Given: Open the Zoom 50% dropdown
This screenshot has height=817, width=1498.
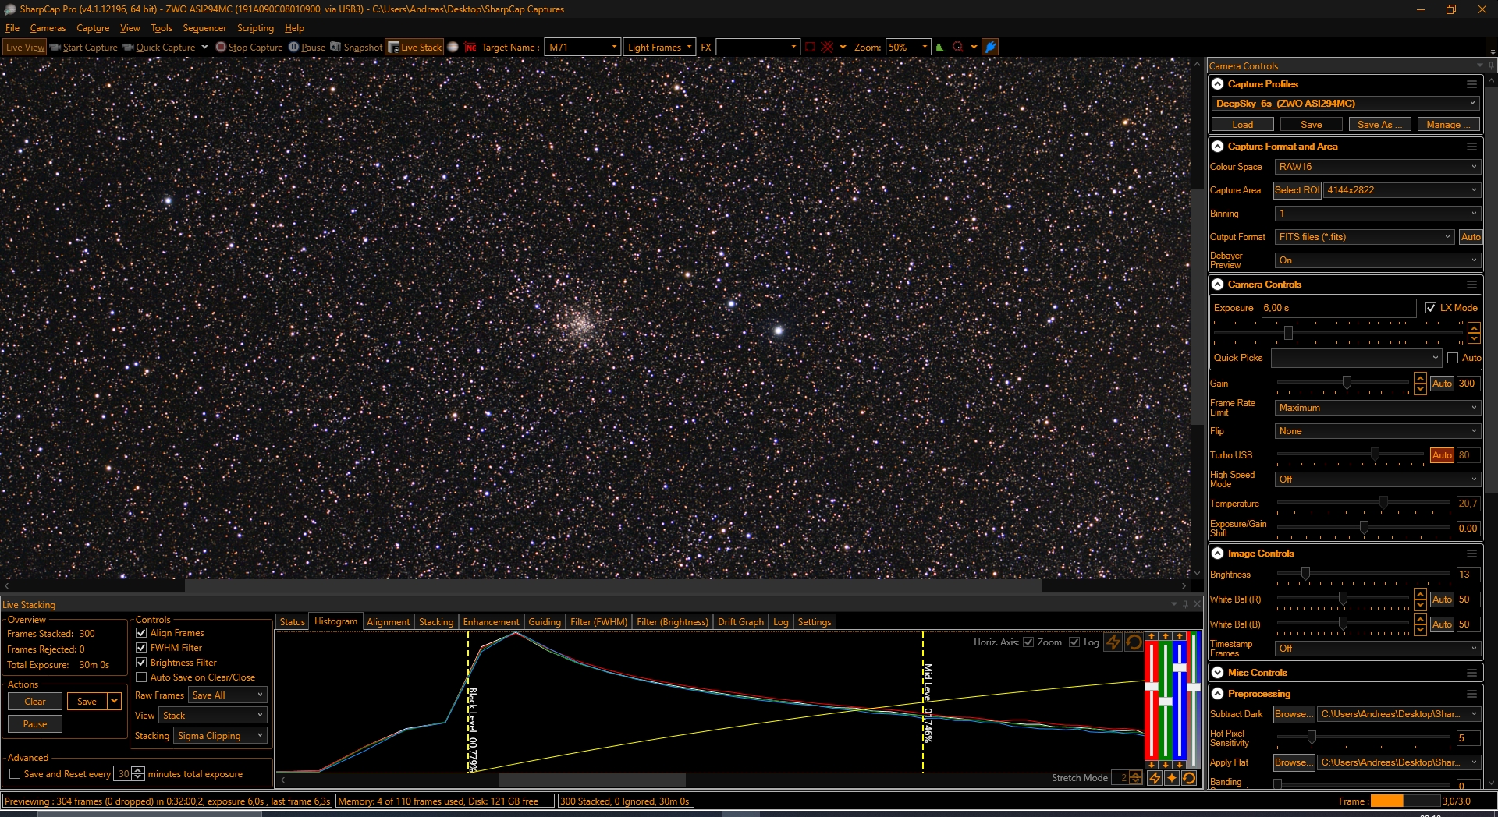Looking at the screenshot, I should tap(908, 47).
